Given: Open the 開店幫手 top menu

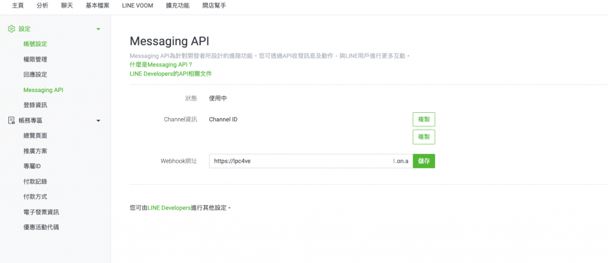Looking at the screenshot, I should pyautogui.click(x=214, y=6).
